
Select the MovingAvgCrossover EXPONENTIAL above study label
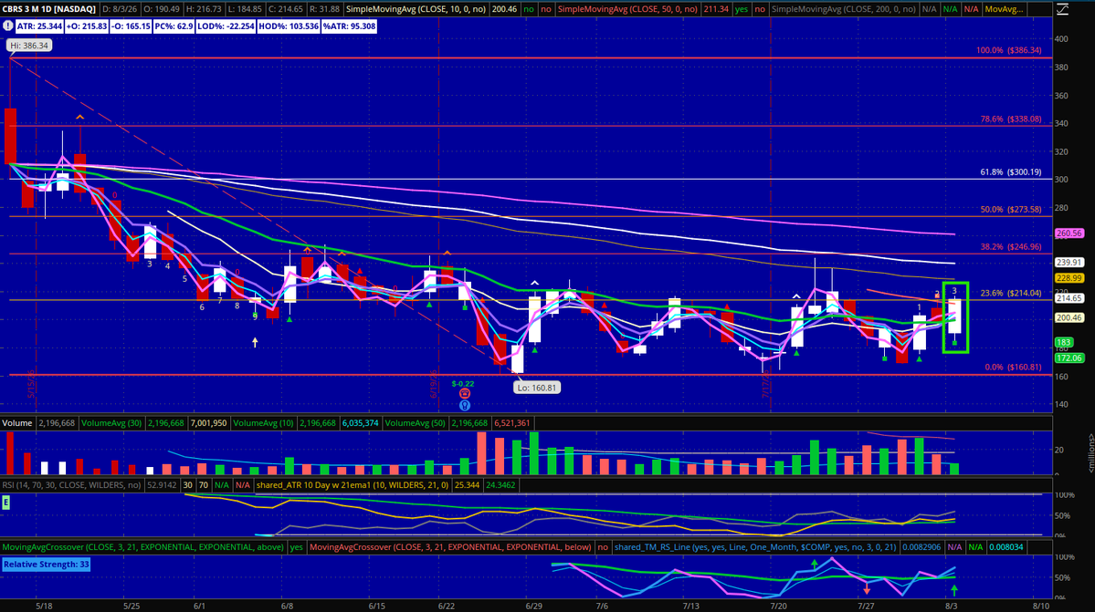click(143, 547)
